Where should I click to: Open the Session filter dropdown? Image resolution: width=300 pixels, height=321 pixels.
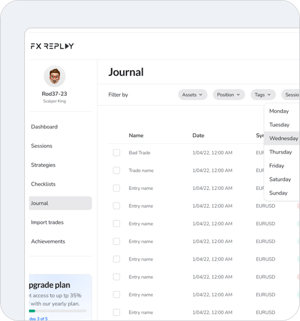tap(290, 95)
